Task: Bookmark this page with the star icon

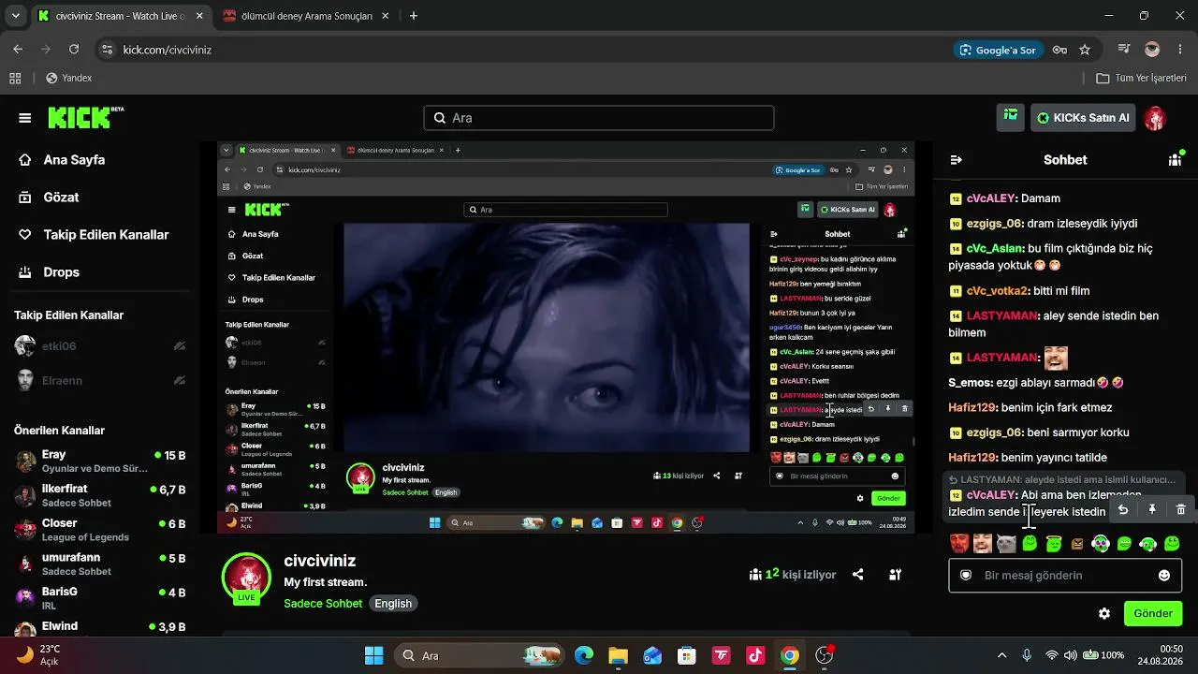Action: click(1085, 50)
